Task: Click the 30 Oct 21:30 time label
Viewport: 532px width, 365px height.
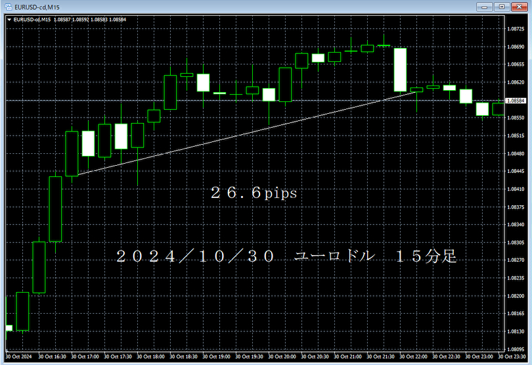Action: [381, 356]
